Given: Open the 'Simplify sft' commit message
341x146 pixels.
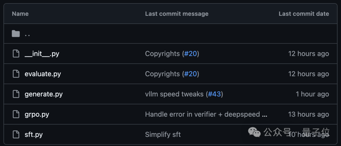Looking at the screenshot, I should point(163,134).
